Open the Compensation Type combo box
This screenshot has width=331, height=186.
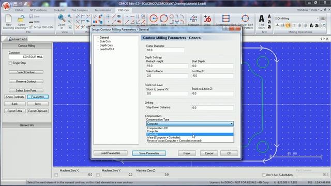pyautogui.click(x=190, y=124)
